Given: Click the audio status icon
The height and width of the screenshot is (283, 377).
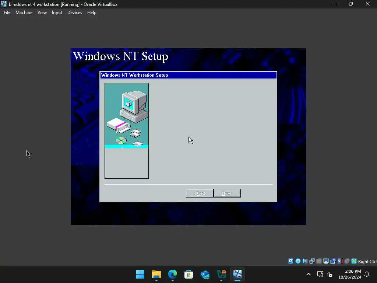Looking at the screenshot, I should pyautogui.click(x=305, y=261).
